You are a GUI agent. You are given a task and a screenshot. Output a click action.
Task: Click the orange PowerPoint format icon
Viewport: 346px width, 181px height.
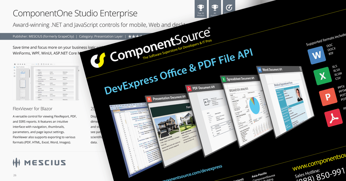click(328, 97)
